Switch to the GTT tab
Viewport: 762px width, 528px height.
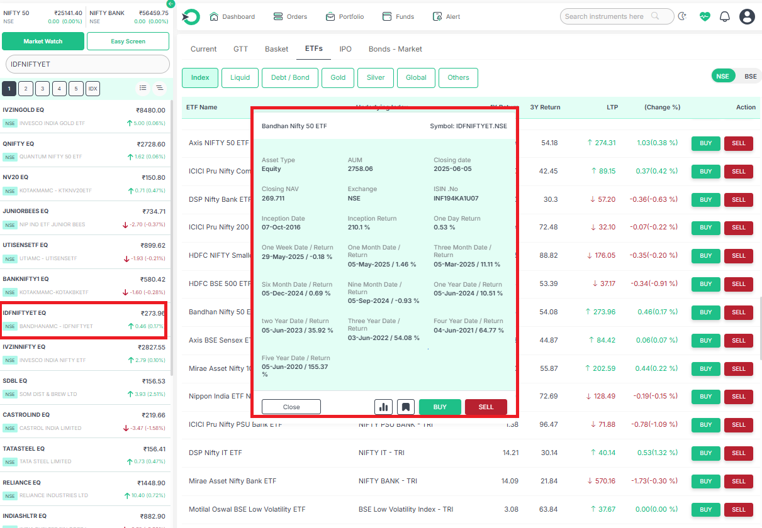click(240, 49)
